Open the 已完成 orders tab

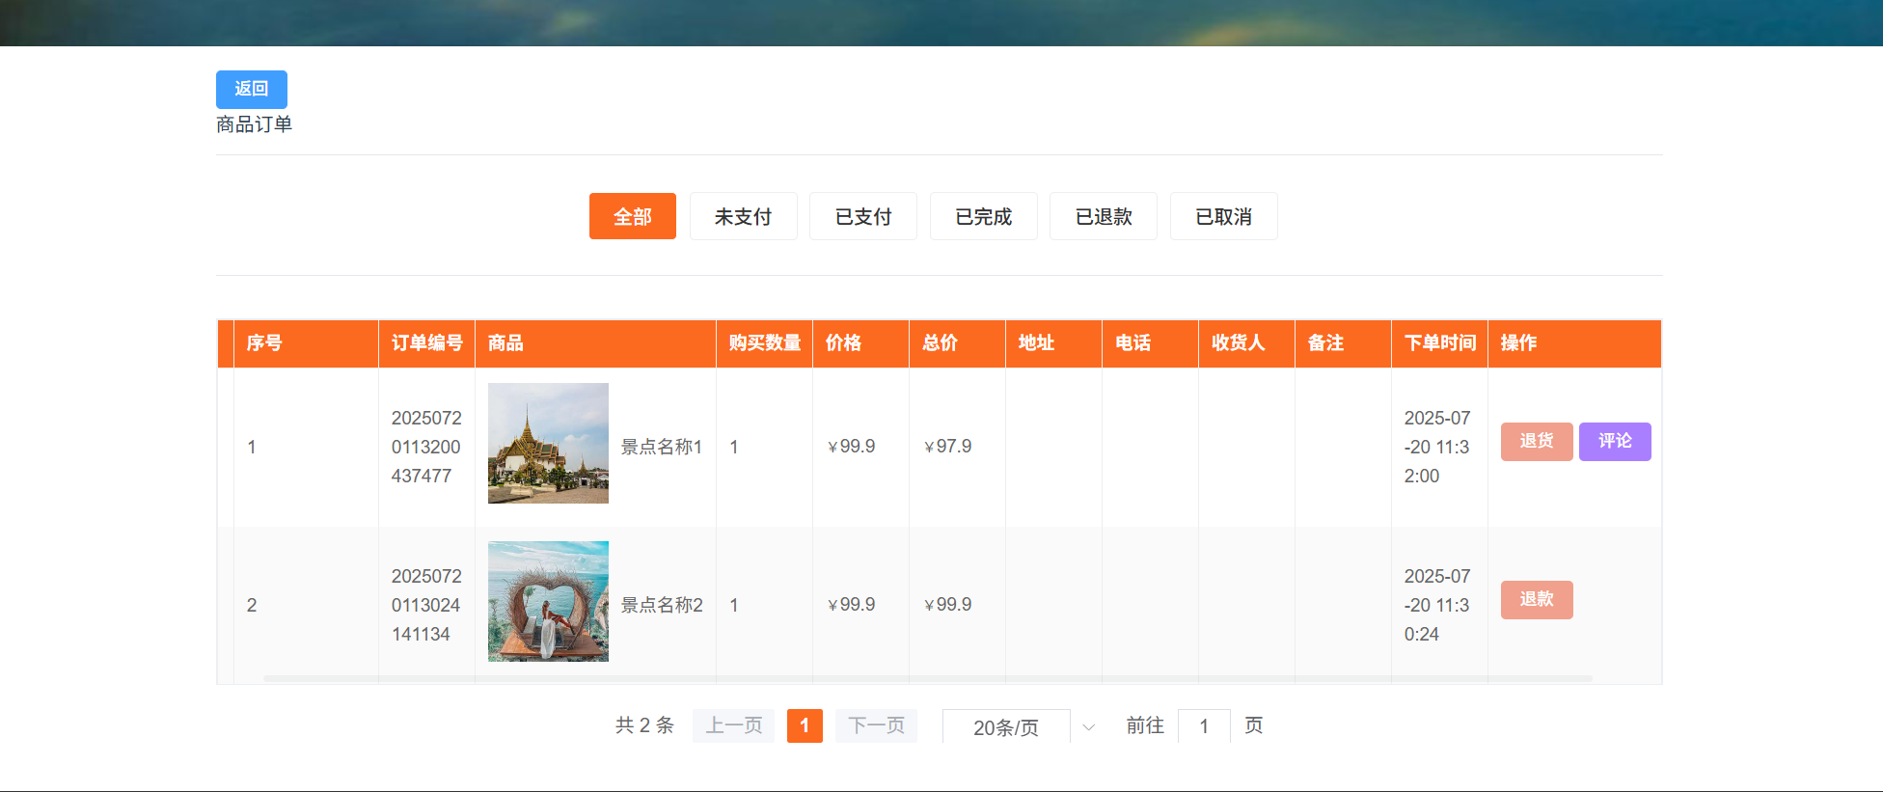(x=984, y=216)
